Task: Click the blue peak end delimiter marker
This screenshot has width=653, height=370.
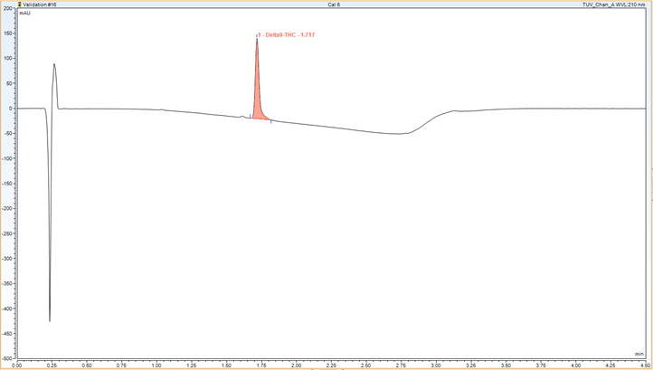Action: (x=270, y=120)
